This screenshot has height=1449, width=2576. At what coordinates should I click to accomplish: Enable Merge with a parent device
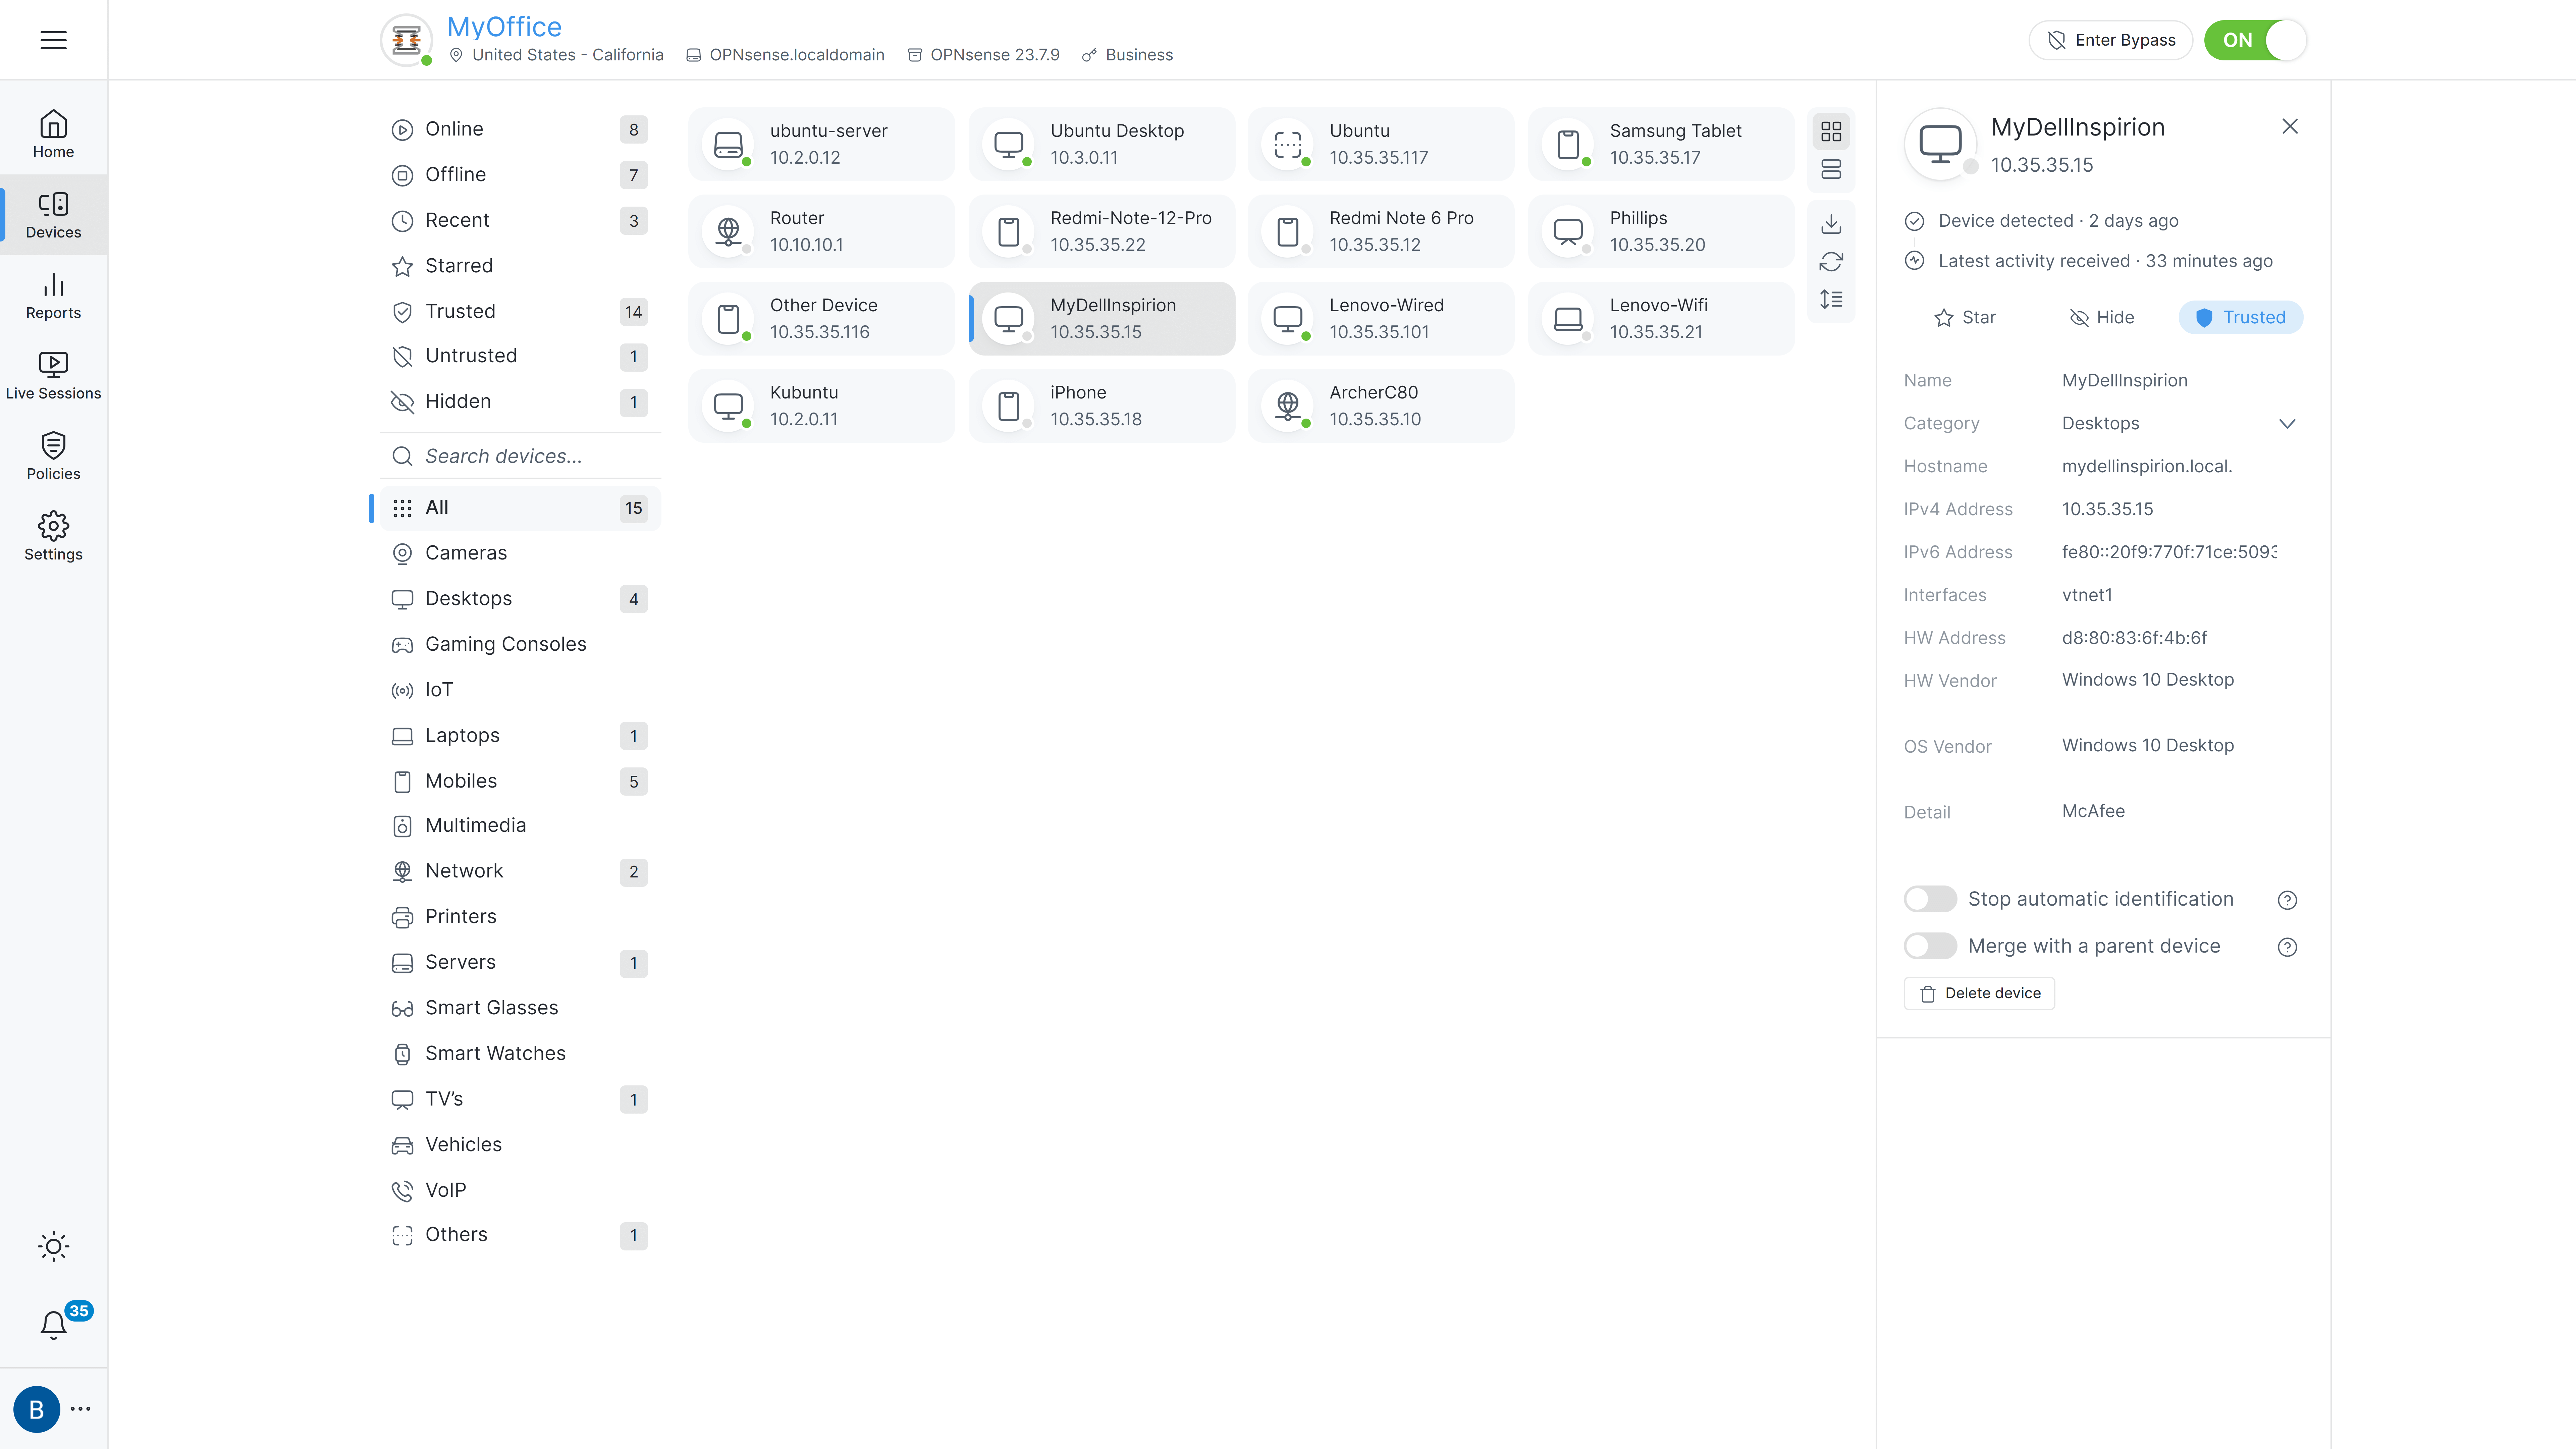(1930, 946)
